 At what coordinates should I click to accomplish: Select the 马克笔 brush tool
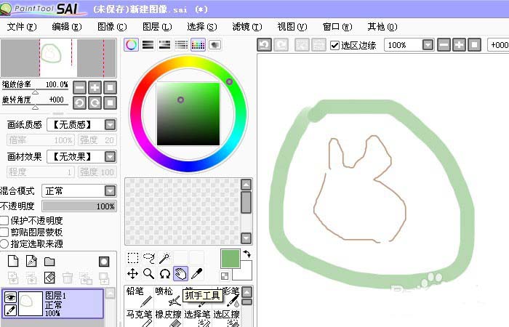tap(139, 318)
